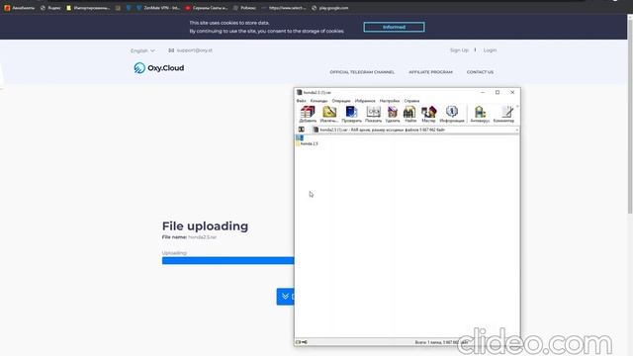
Task: Open the Contact Us link
Action: point(480,72)
